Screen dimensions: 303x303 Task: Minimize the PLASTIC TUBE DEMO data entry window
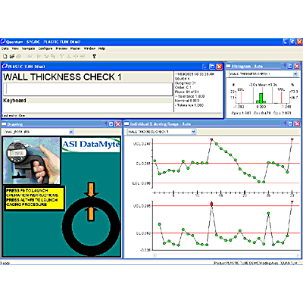coord(205,67)
